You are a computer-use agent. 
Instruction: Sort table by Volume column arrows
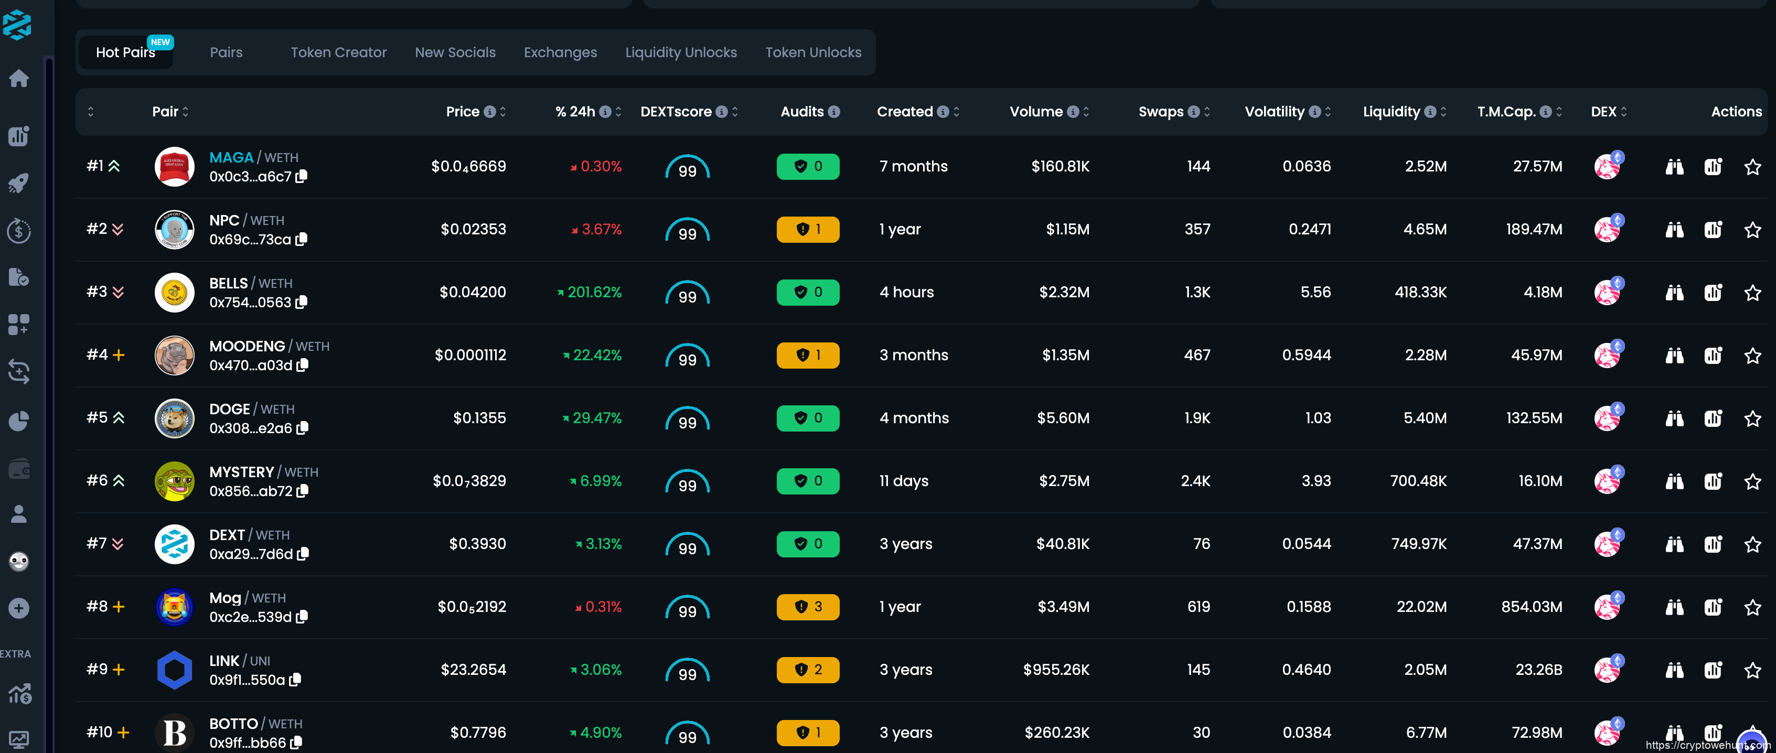[x=1086, y=112]
